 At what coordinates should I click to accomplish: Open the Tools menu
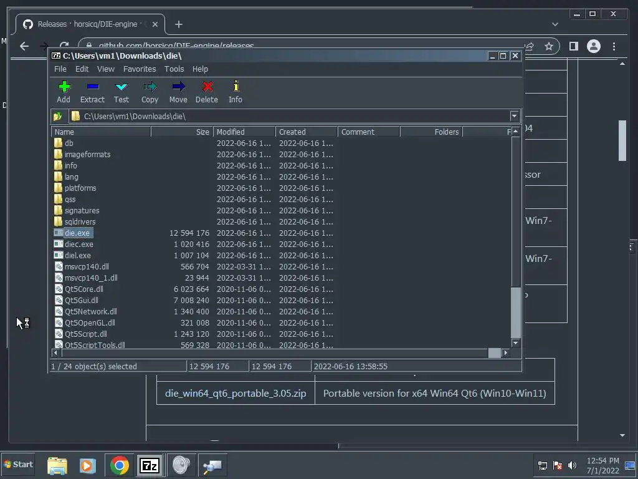(174, 69)
